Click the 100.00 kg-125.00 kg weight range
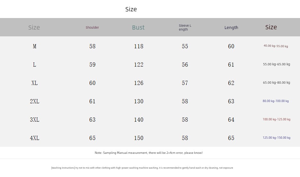The width and height of the screenshot is (300, 177). (x=276, y=119)
